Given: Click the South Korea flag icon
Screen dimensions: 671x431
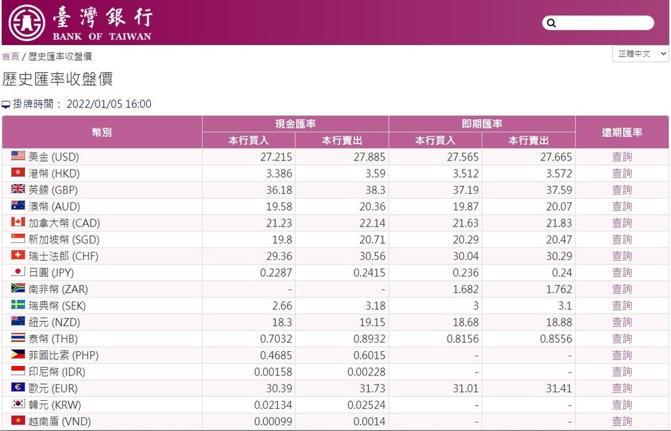Looking at the screenshot, I should point(18,403).
